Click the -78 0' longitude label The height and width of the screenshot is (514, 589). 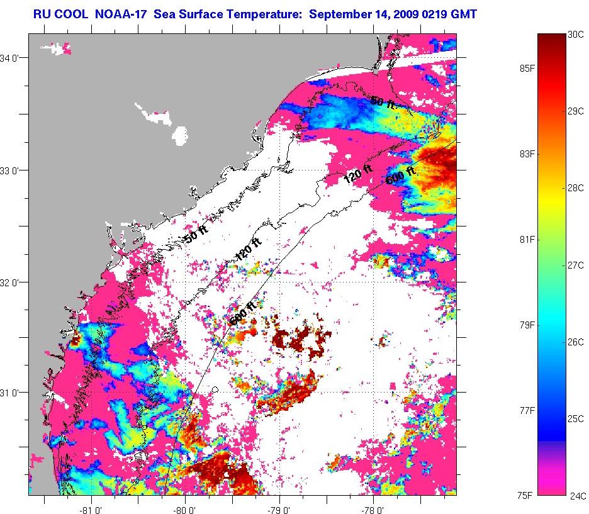[x=373, y=510]
